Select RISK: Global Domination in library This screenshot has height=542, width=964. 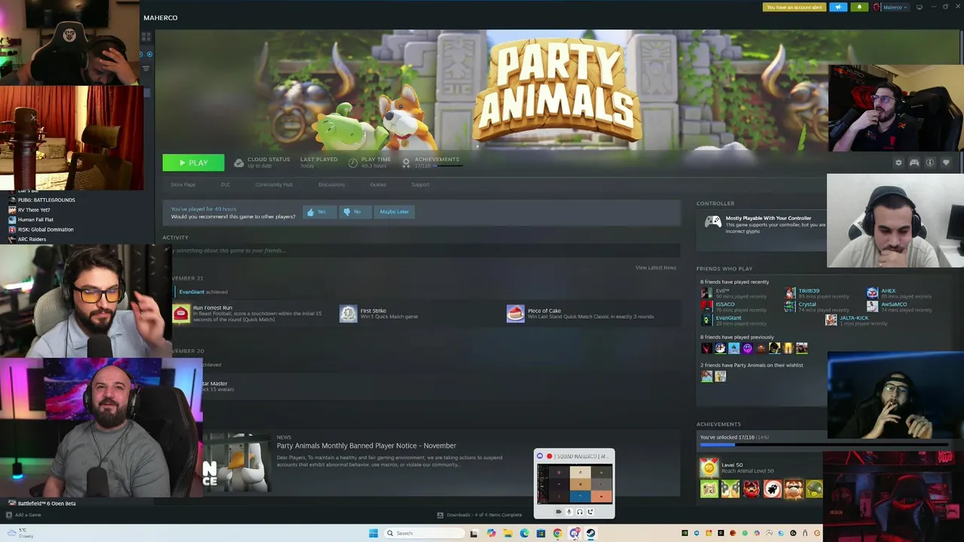pos(46,230)
